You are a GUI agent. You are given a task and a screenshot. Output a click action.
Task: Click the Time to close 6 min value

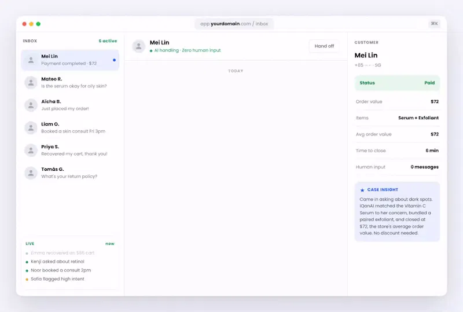[x=432, y=151]
